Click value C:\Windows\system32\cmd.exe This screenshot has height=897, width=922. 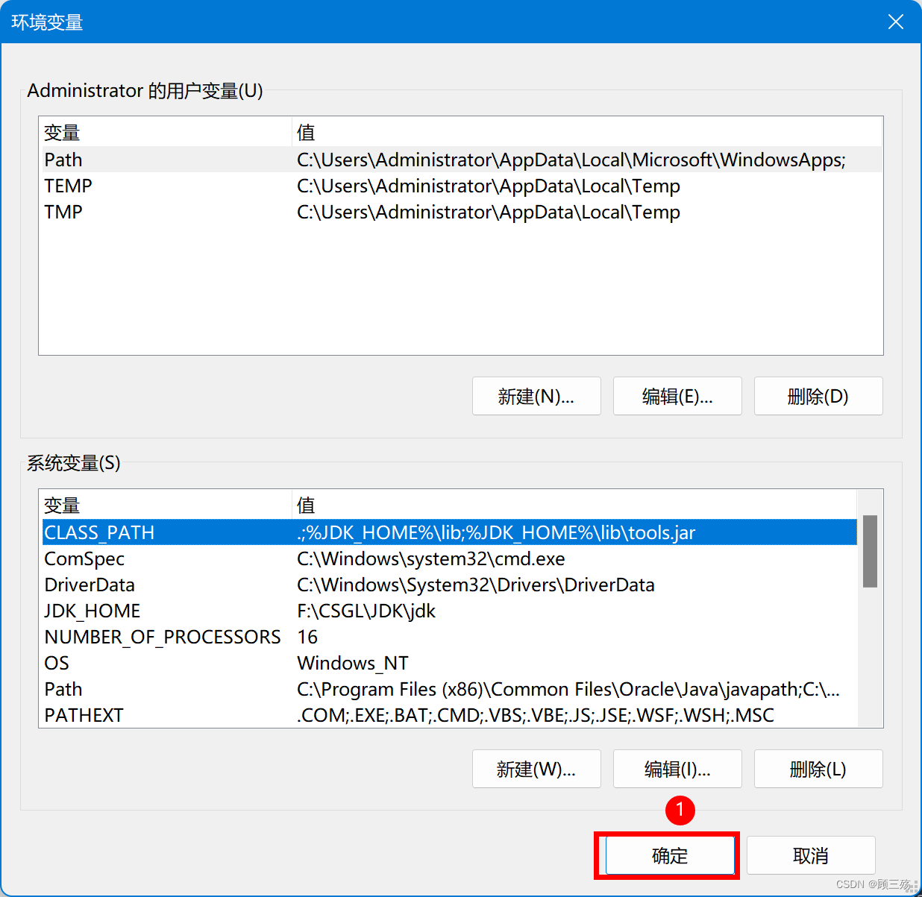pos(431,558)
